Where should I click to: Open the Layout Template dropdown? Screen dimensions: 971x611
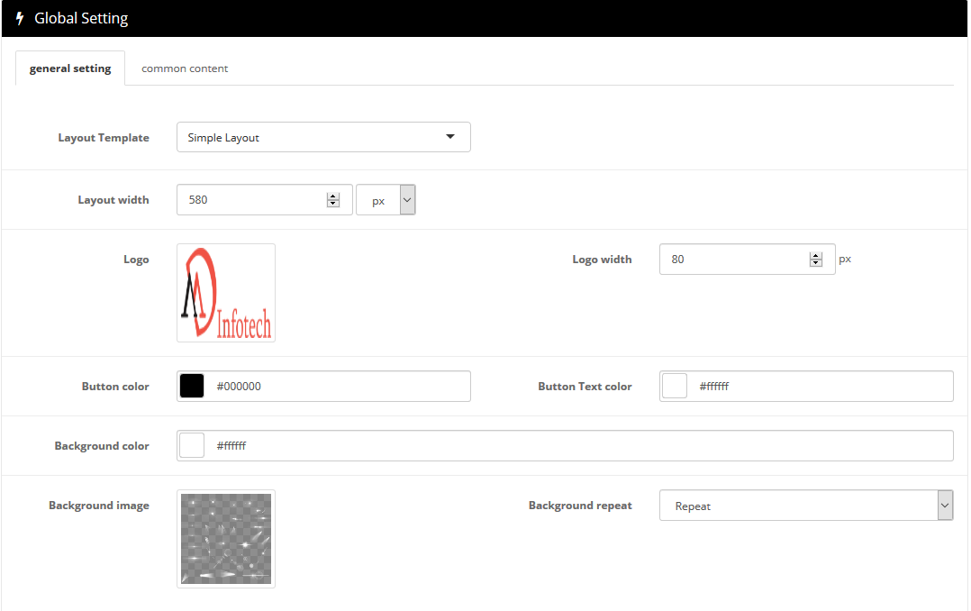323,137
